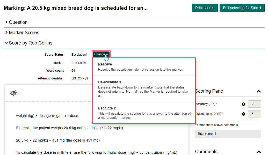
Task: Click the Scoring Pane heading
Action: pos(209,91)
